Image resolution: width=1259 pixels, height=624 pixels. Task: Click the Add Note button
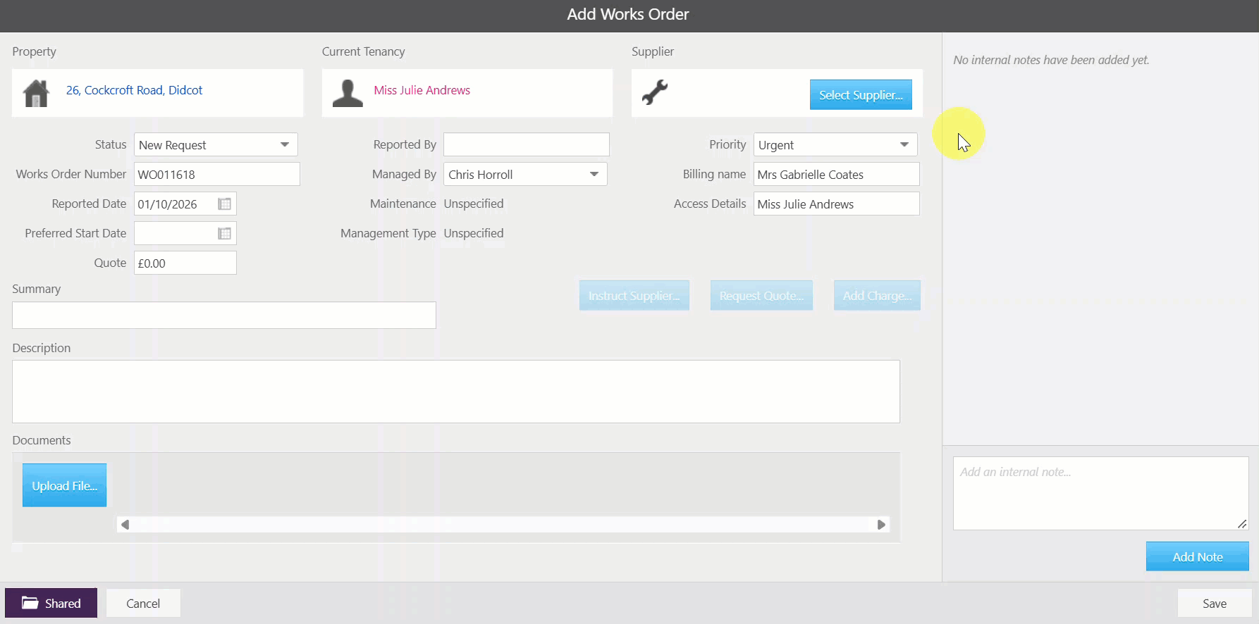coord(1198,556)
